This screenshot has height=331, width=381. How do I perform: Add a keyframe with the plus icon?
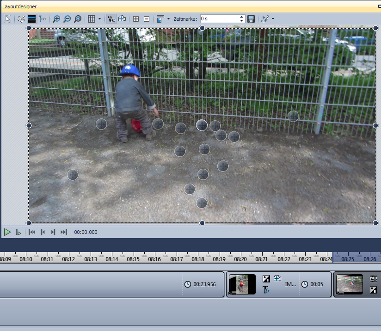point(136,19)
